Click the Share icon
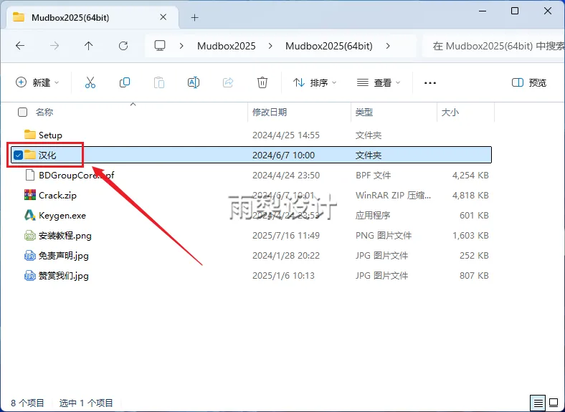Screen dimensions: 565x412 pos(228,83)
